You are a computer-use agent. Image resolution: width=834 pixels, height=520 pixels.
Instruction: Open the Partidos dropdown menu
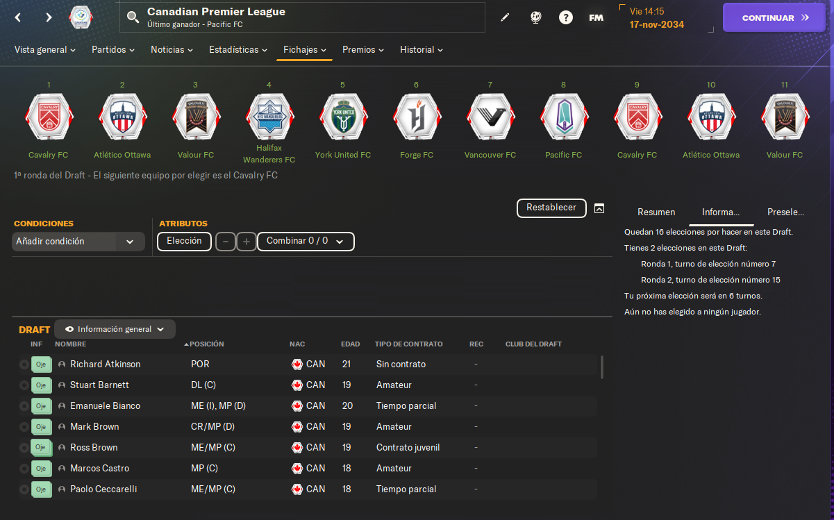[x=113, y=50]
